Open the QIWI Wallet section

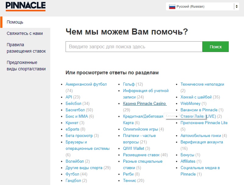[x=134, y=148]
